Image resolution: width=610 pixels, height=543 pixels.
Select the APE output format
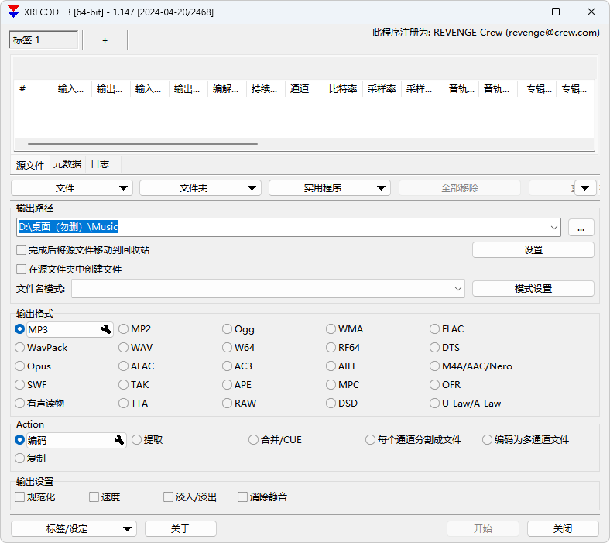coord(237,385)
